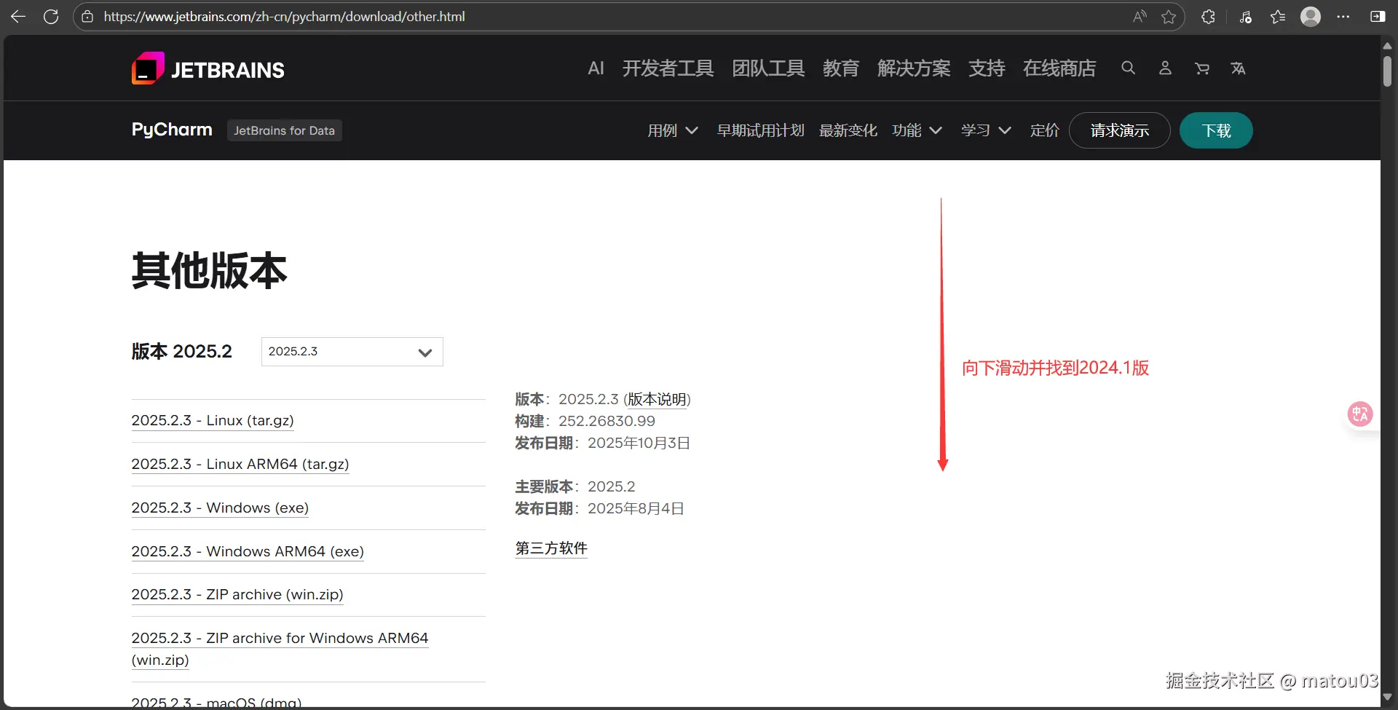Click the scrollbar down arrow

[1387, 697]
